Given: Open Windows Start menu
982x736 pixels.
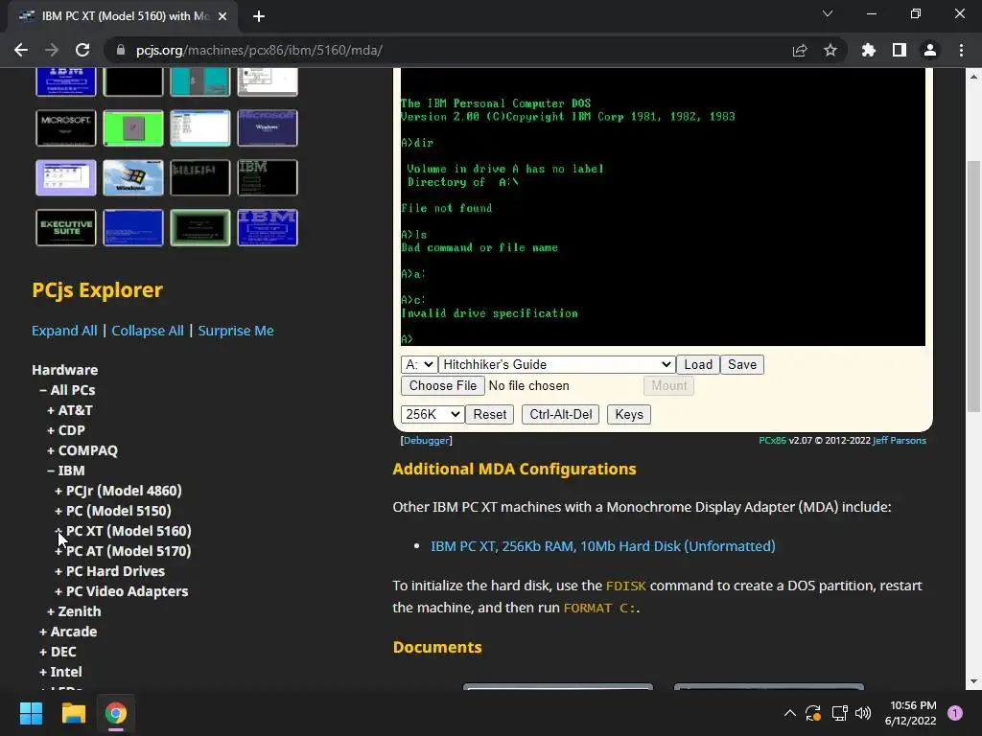Looking at the screenshot, I should [x=31, y=713].
